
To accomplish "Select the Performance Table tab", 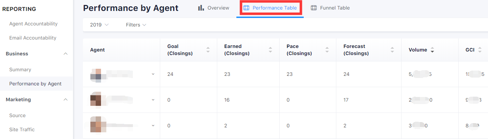I will coord(270,8).
